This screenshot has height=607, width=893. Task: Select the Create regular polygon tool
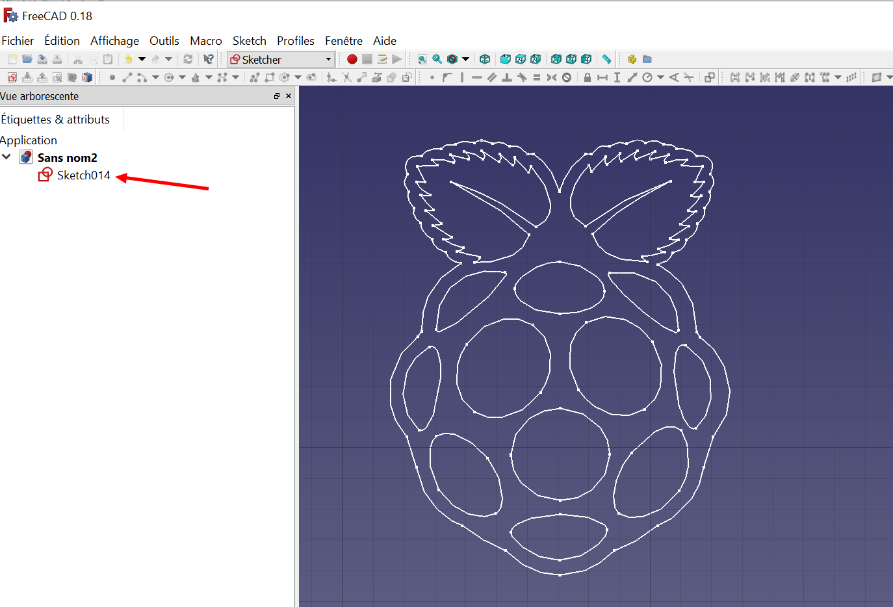point(284,77)
